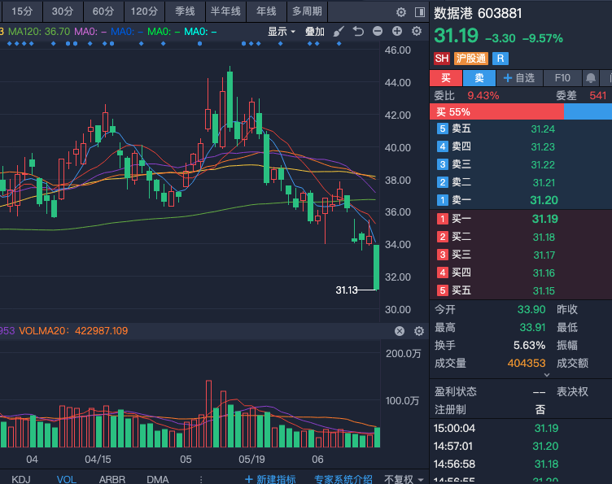Click 买五 order row at 31.15

click(521, 290)
